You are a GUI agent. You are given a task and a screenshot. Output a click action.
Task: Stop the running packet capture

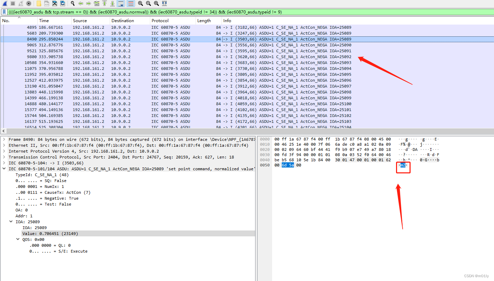pyautogui.click(x=13, y=3)
